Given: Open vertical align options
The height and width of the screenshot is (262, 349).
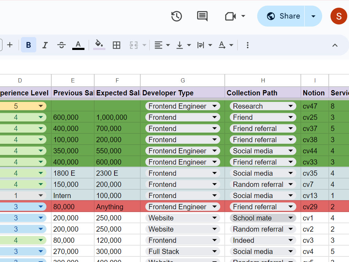Looking at the screenshot, I should coord(184,45).
